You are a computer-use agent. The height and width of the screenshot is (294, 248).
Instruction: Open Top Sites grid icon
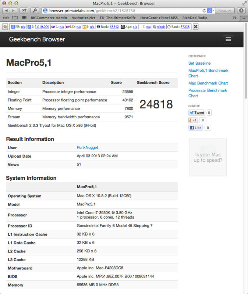(24, 18)
